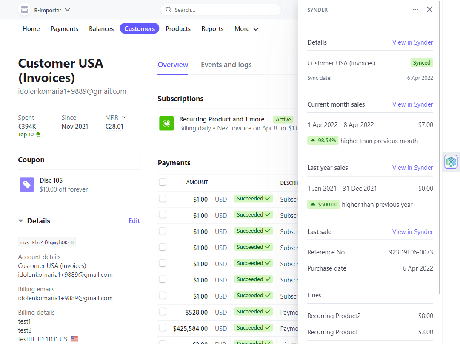Viewport: 460px width, 344px height.
Task: Click the Top 10 badge icon
Action: pos(38,134)
